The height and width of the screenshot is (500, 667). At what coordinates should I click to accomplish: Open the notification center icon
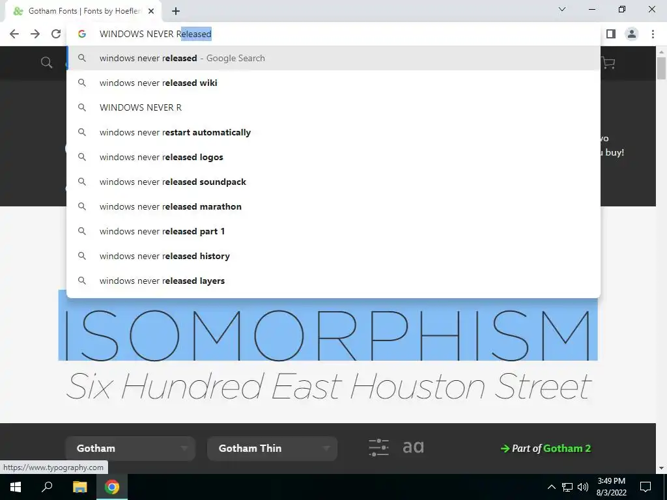(646, 487)
